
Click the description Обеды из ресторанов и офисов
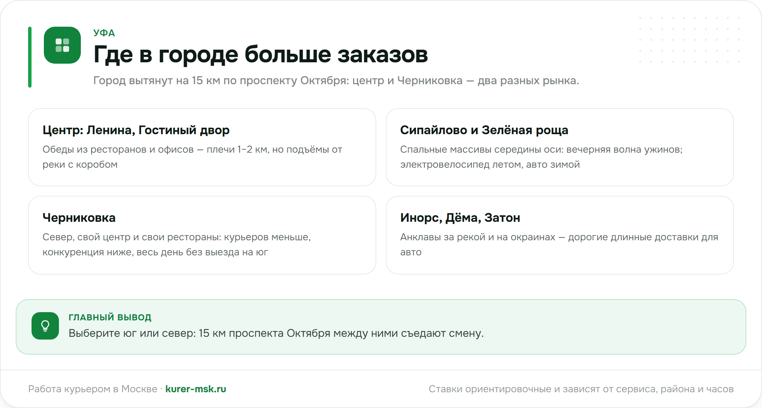(192, 157)
